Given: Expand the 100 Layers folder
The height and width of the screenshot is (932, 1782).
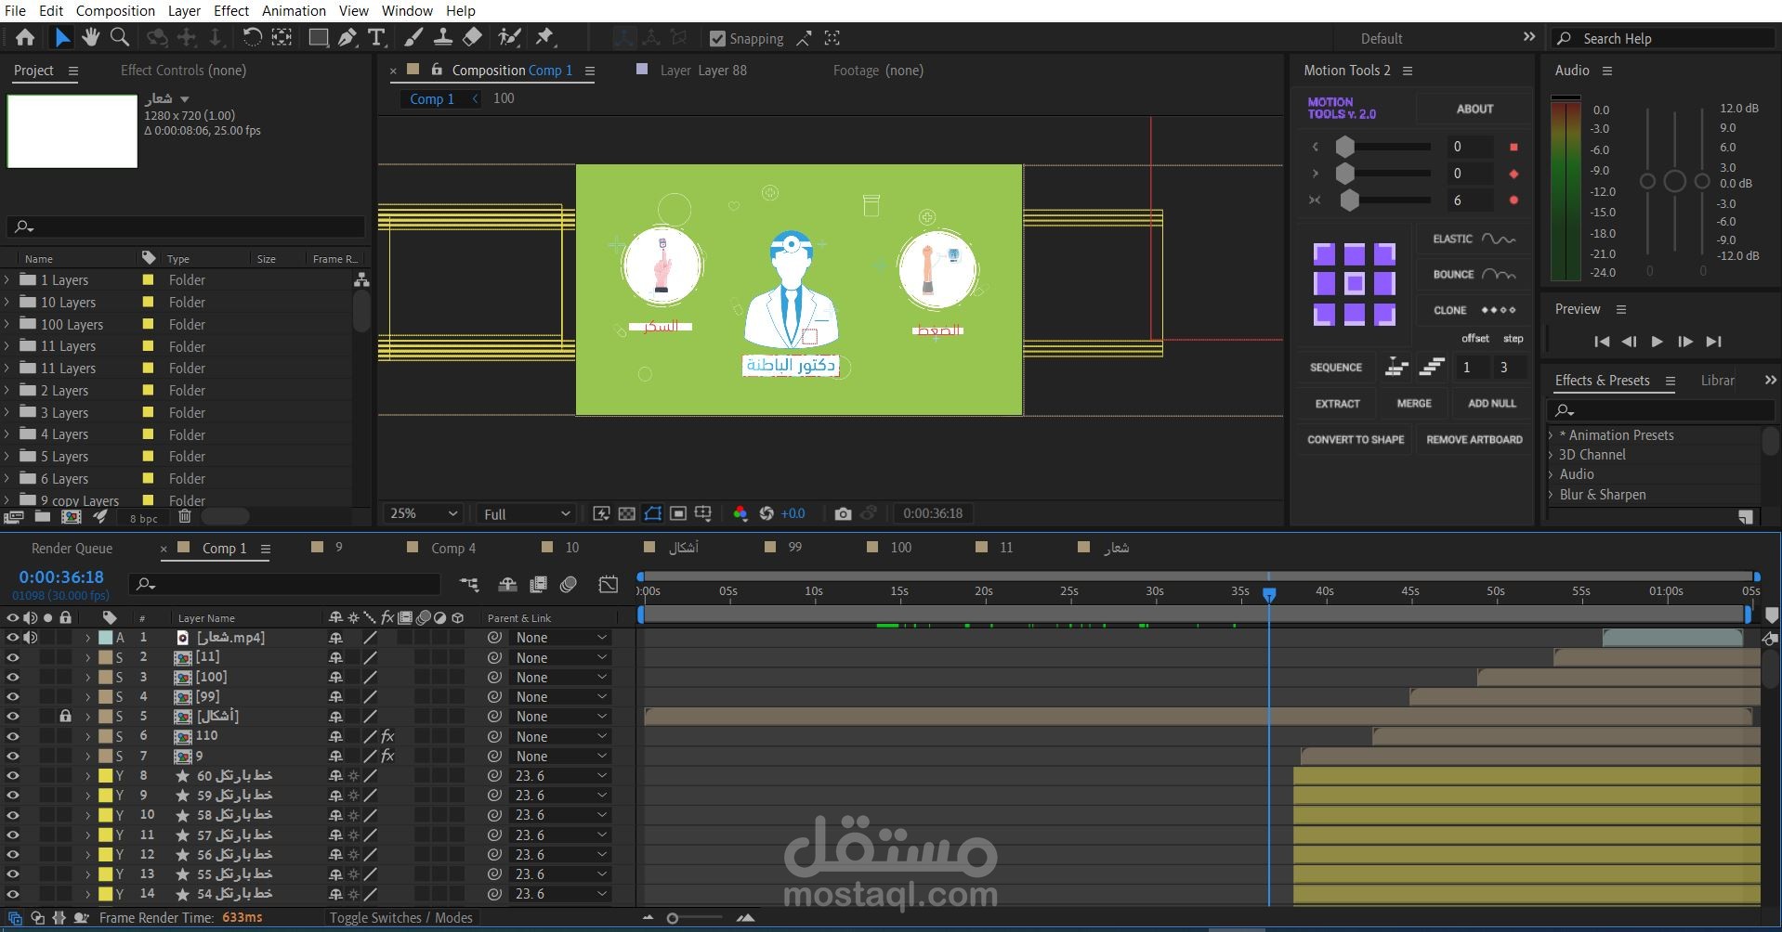Looking at the screenshot, I should [x=7, y=324].
